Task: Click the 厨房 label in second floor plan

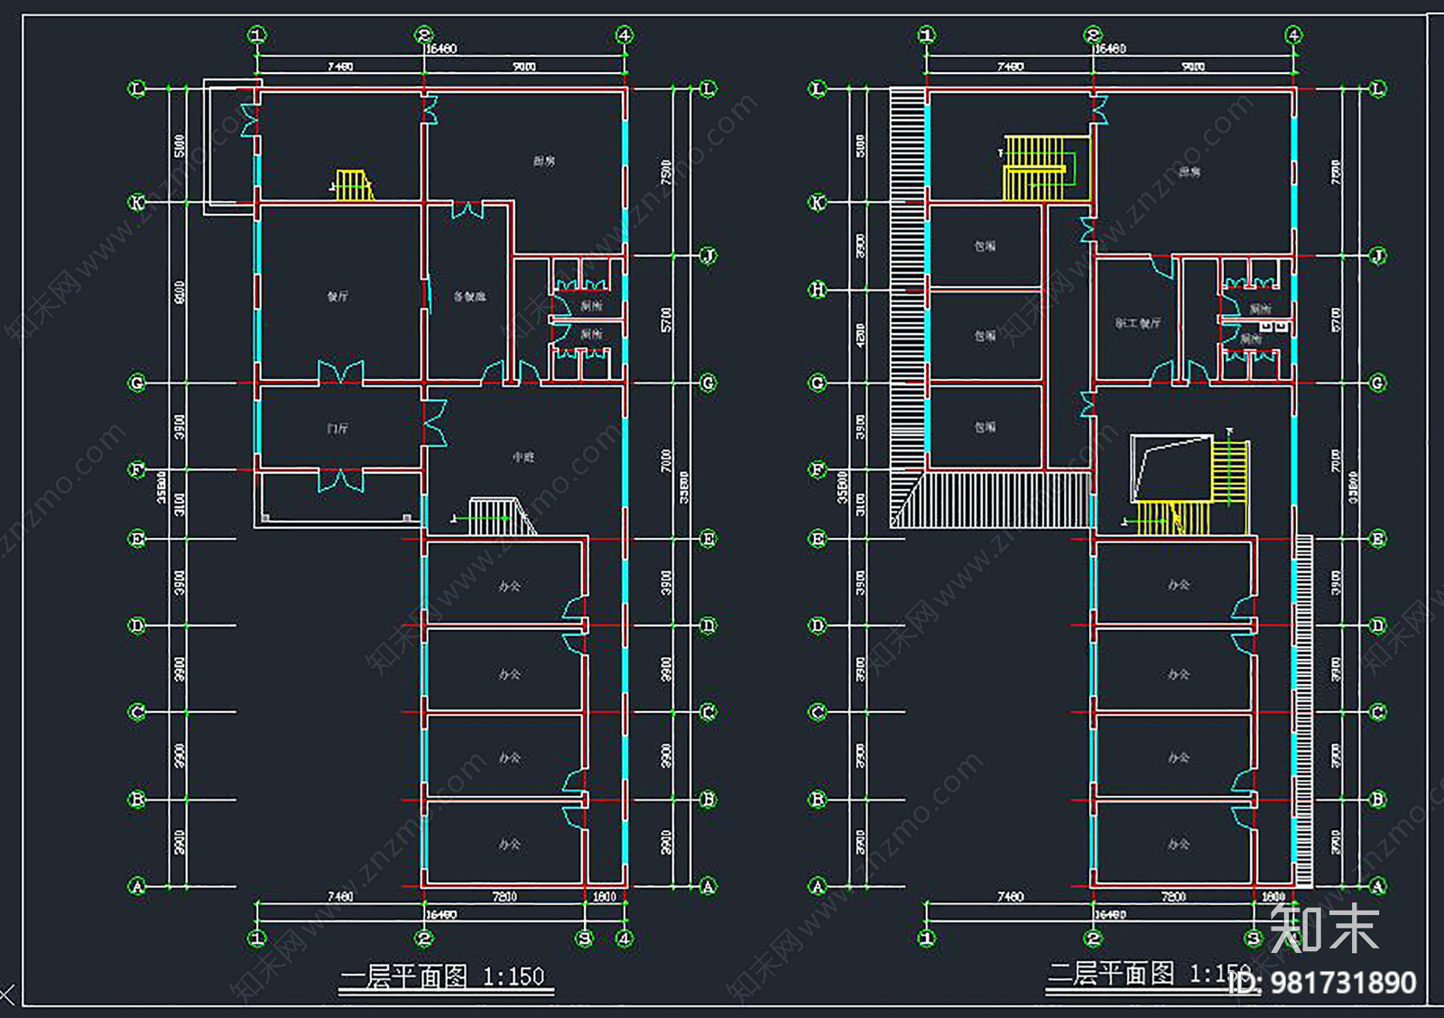Action: point(1189,171)
